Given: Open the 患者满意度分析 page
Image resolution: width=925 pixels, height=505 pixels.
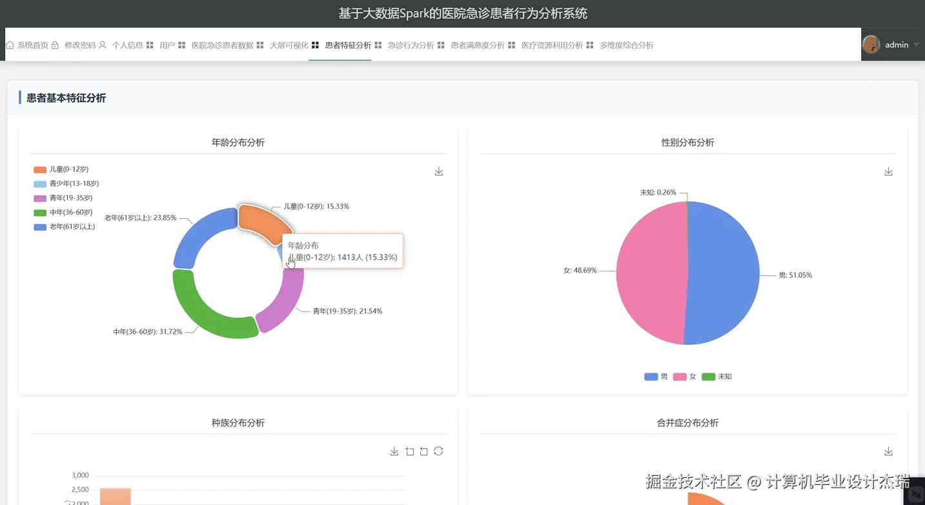Looking at the screenshot, I should (x=479, y=45).
